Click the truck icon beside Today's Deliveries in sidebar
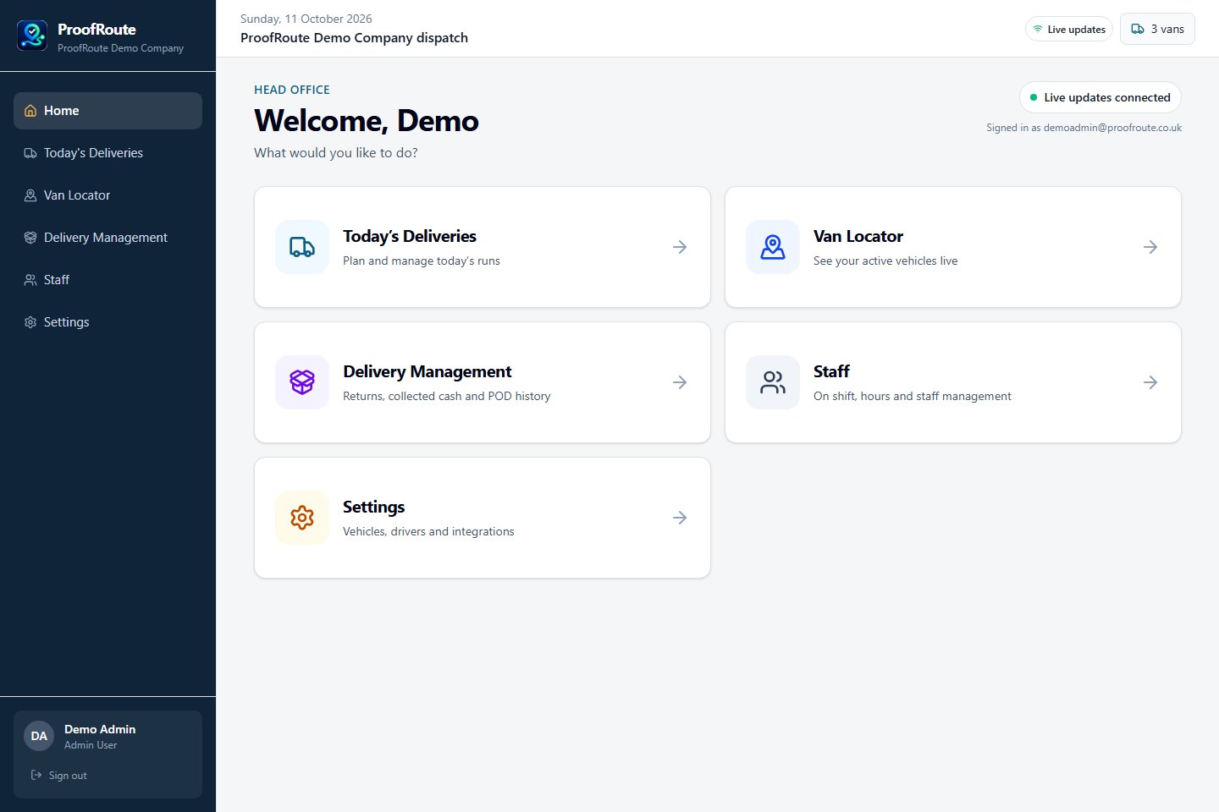This screenshot has height=812, width=1219. (30, 153)
